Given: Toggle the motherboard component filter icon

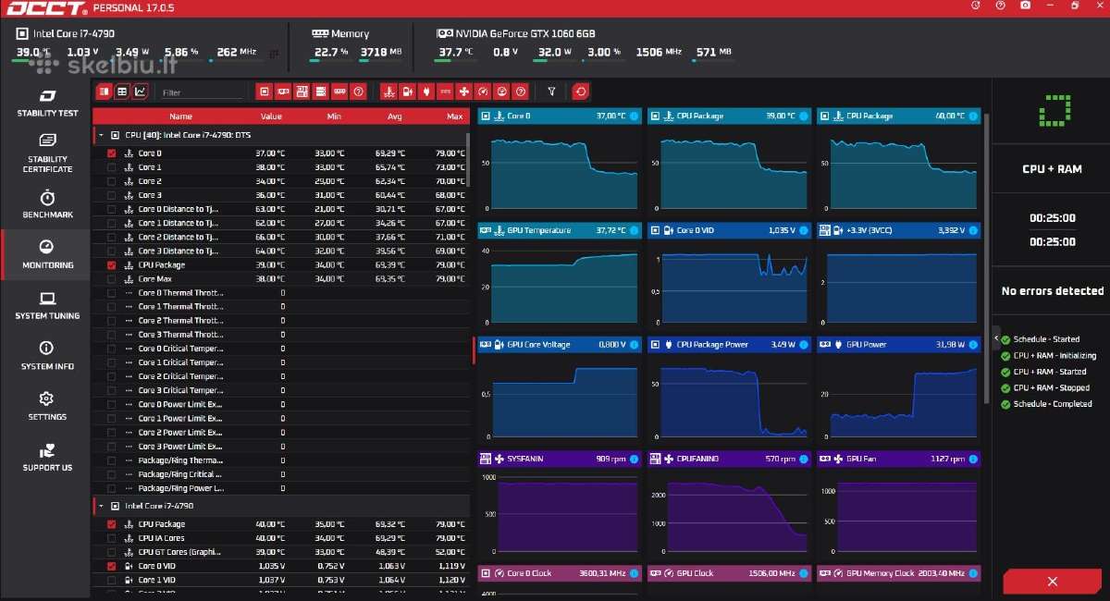Looking at the screenshot, I should click(x=302, y=92).
